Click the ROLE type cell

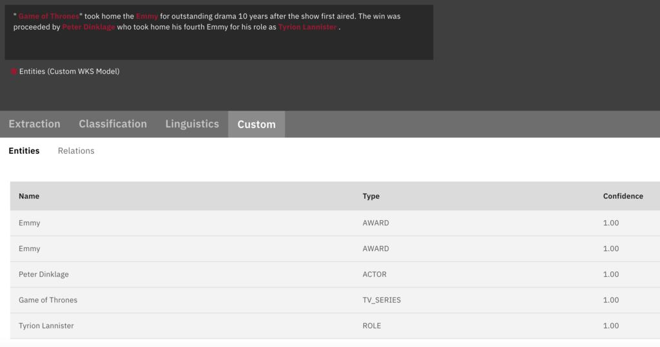(x=372, y=326)
